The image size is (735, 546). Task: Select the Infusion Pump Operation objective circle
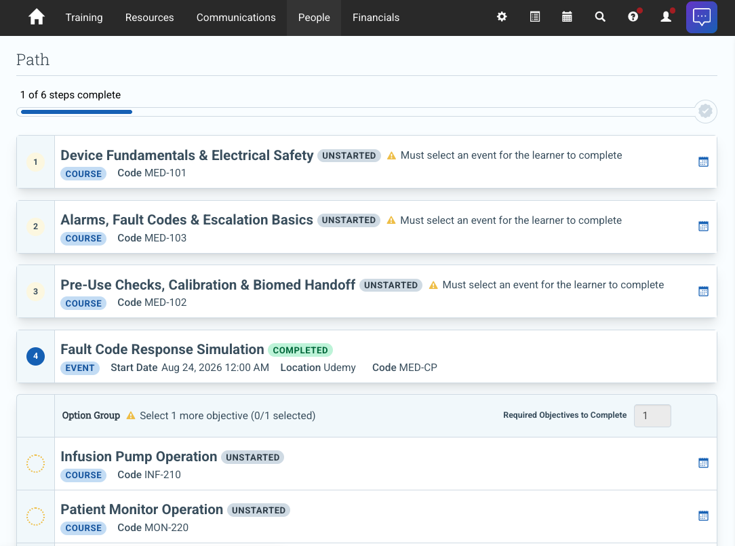pos(35,463)
